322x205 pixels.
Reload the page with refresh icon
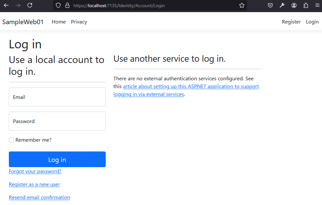coord(30,6)
